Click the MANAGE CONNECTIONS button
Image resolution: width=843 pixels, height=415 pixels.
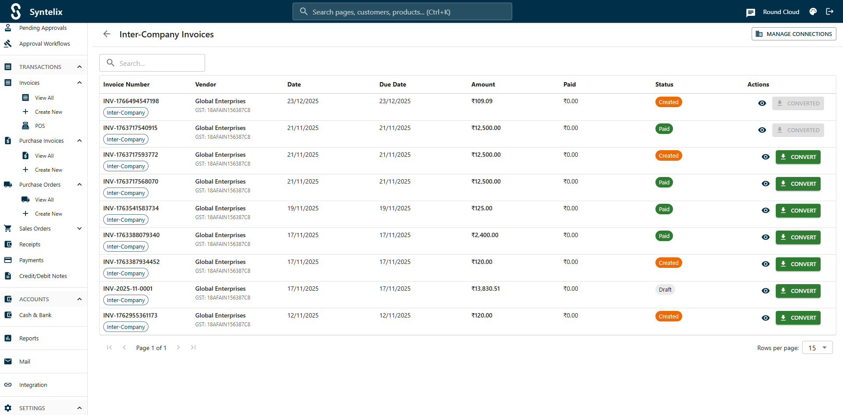click(793, 34)
